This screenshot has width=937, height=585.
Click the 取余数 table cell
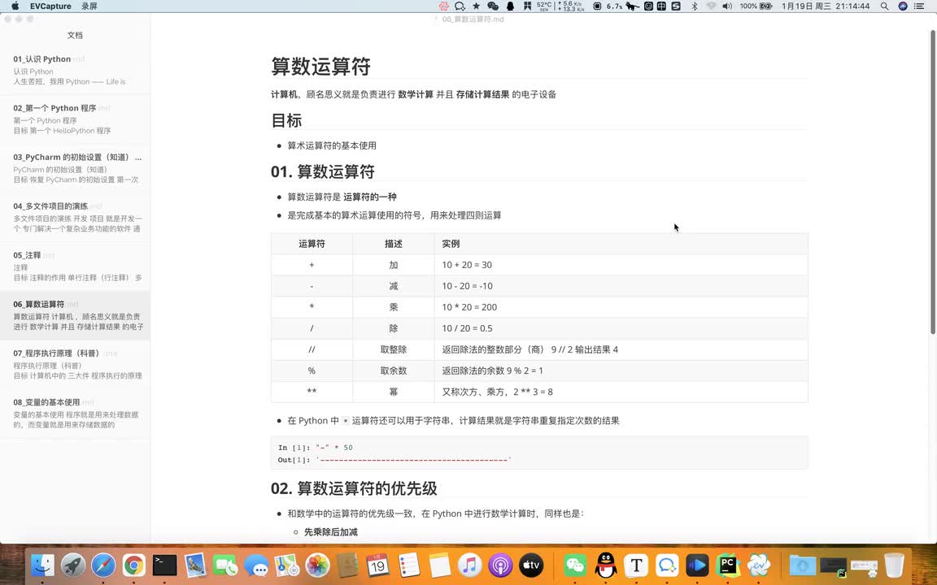(393, 370)
